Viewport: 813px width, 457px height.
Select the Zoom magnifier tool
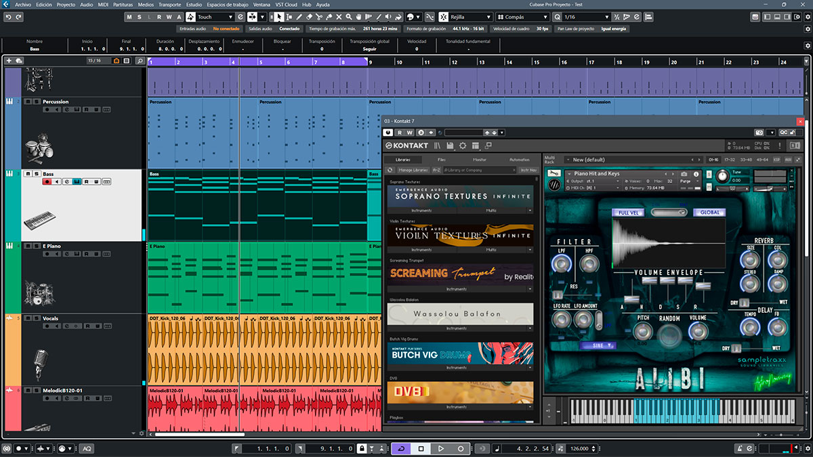(x=348, y=17)
